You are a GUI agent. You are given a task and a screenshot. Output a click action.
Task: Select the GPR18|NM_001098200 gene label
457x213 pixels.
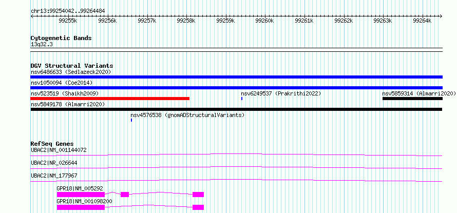click(85, 202)
